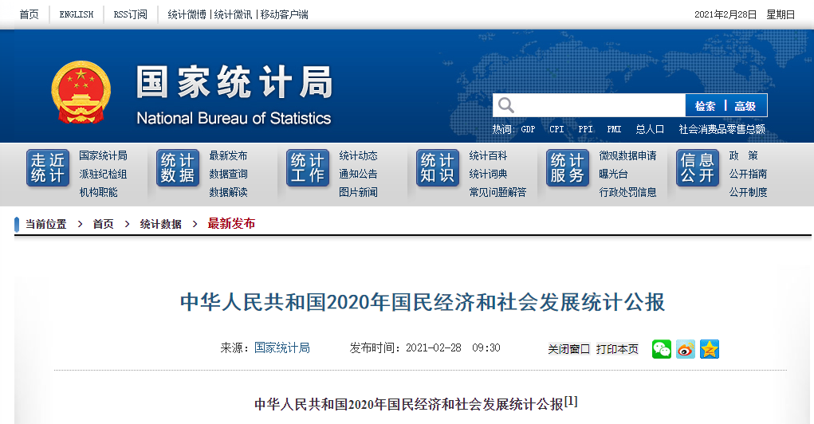The image size is (814, 424).
Task: Open 数据查询 link
Action: pyautogui.click(x=229, y=174)
